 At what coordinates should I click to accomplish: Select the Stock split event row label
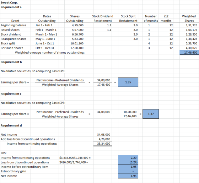[8, 43]
